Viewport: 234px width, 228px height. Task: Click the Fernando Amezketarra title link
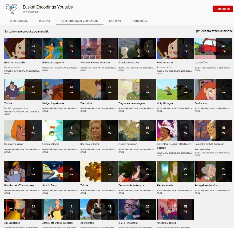tap(131, 185)
